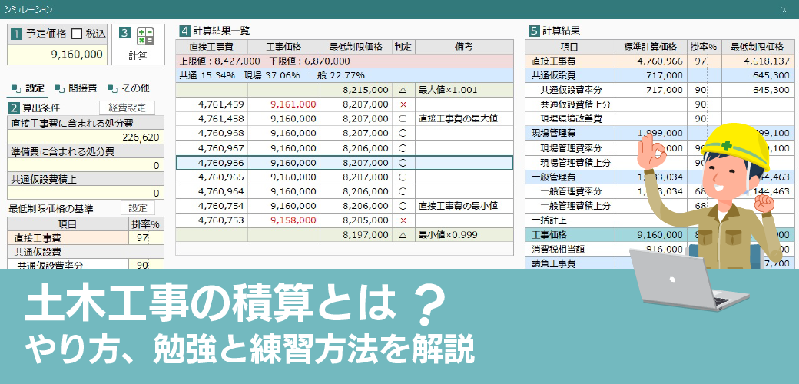Click the number 1 badge beside 予定価格
This screenshot has width=799, height=384.
coord(15,33)
